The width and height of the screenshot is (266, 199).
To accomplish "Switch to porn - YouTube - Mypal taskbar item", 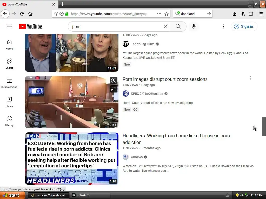I will point(48,195).
